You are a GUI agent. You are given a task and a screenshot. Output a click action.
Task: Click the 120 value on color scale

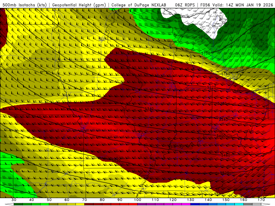173,200
